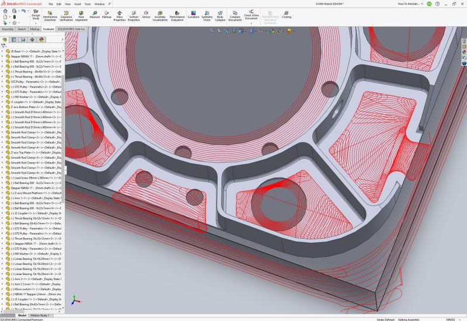
Task: Open the Costing tool
Action: point(287,15)
